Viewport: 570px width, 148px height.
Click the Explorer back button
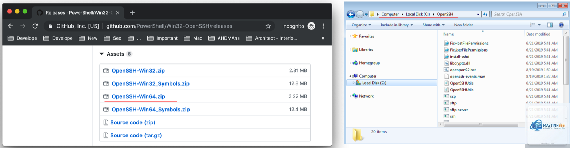pyautogui.click(x=351, y=14)
